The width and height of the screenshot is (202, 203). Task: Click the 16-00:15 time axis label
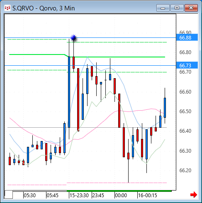tap(148, 196)
